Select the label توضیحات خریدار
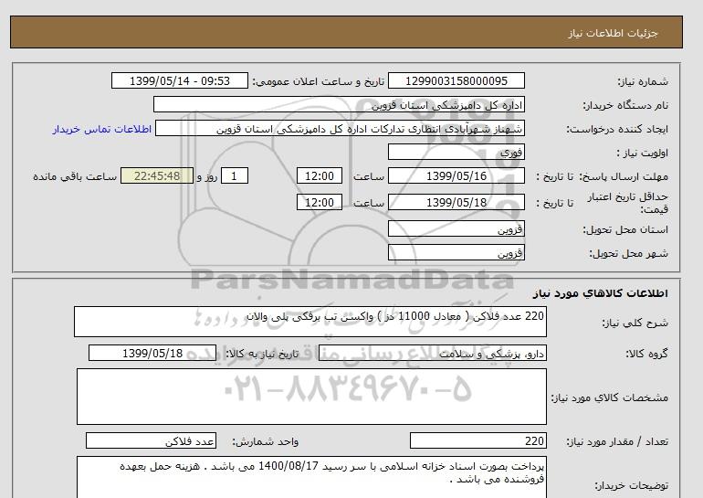 coord(631,486)
